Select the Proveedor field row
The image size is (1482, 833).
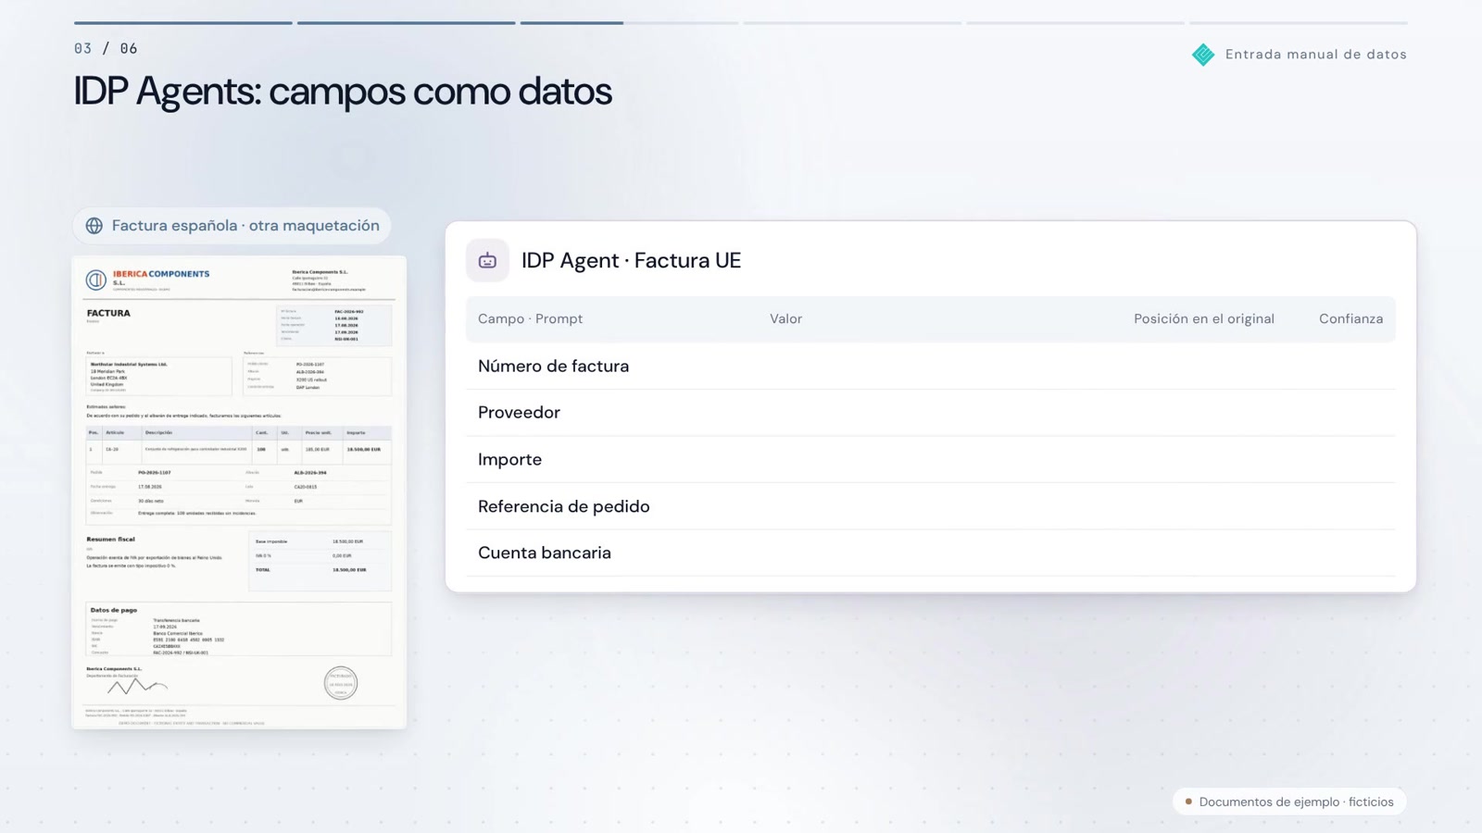point(930,413)
